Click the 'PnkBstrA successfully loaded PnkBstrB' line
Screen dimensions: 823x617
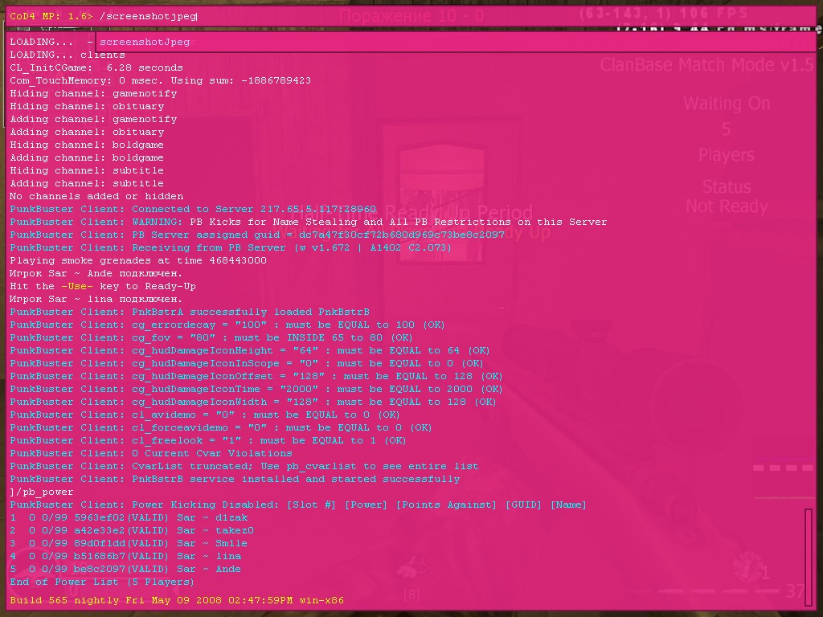[190, 313]
